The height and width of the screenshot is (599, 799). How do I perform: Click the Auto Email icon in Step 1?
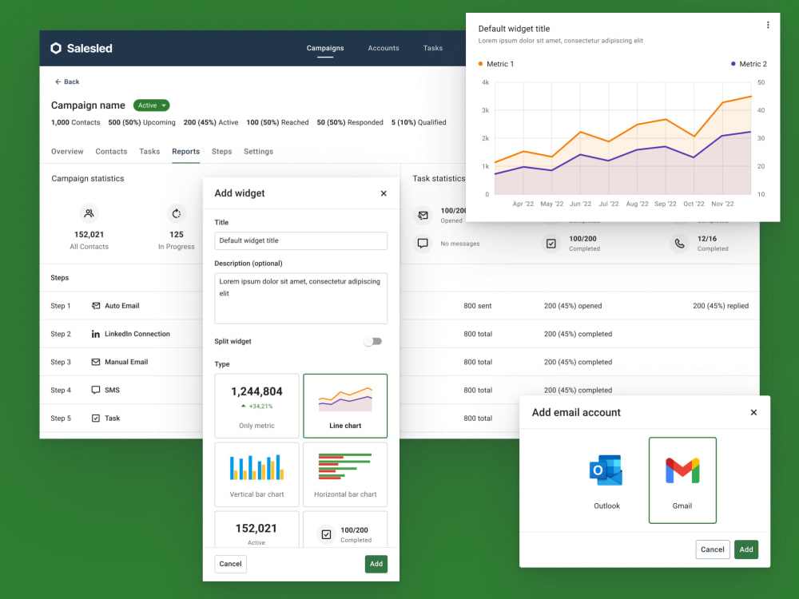[95, 306]
